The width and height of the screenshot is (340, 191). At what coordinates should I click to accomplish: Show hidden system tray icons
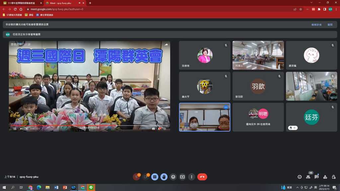click(x=297, y=188)
